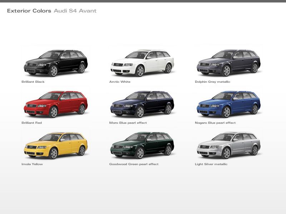The height and width of the screenshot is (214, 286).
Task: Click the "Dolphin Gray metallic" caption
Action: [x=212, y=82]
